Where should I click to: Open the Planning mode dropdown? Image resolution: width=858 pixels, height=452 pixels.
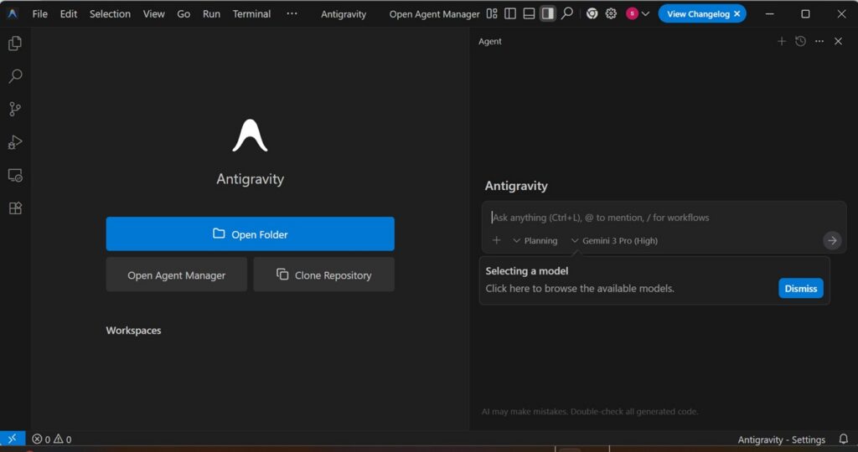click(535, 240)
